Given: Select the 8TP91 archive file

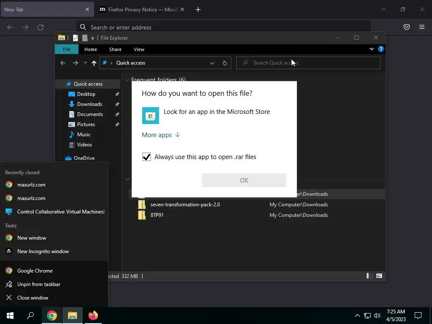Looking at the screenshot, I should [157, 215].
